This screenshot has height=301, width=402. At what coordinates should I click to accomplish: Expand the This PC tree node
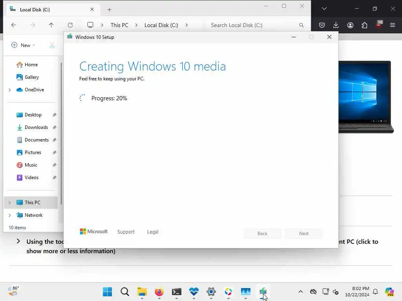10,203
